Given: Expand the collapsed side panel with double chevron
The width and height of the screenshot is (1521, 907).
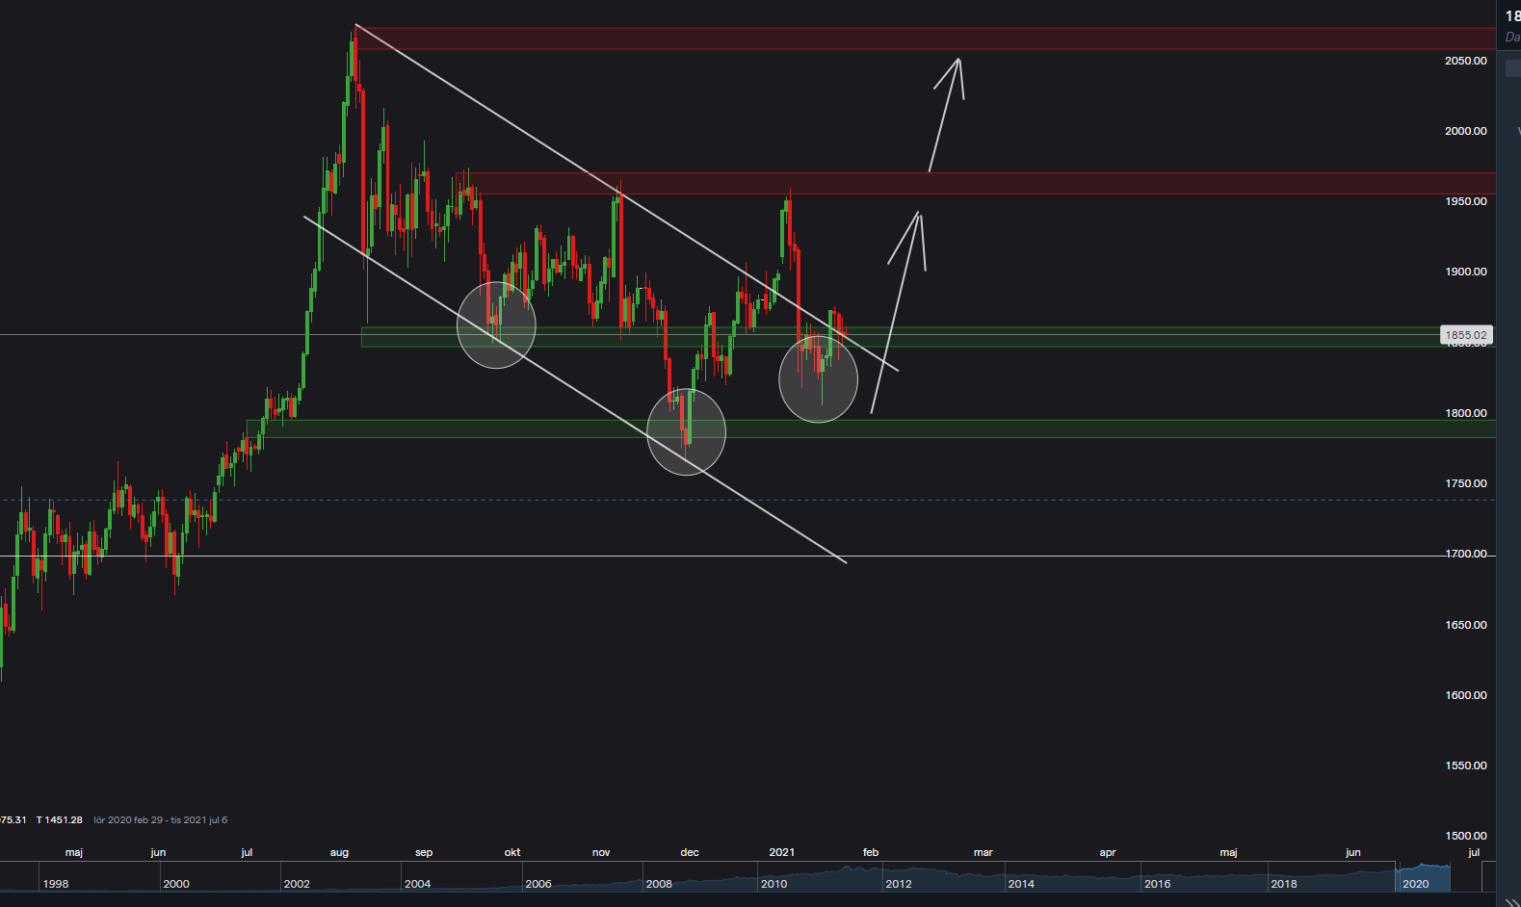Looking at the screenshot, I should [1511, 901].
